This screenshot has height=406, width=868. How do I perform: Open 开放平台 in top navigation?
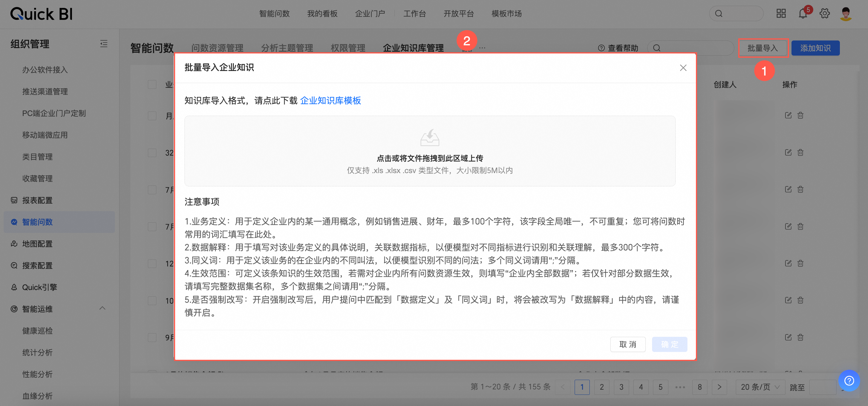click(x=458, y=14)
